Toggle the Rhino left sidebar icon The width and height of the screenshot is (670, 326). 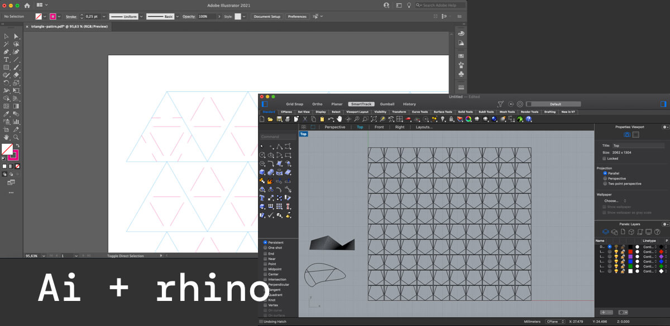pos(265,104)
